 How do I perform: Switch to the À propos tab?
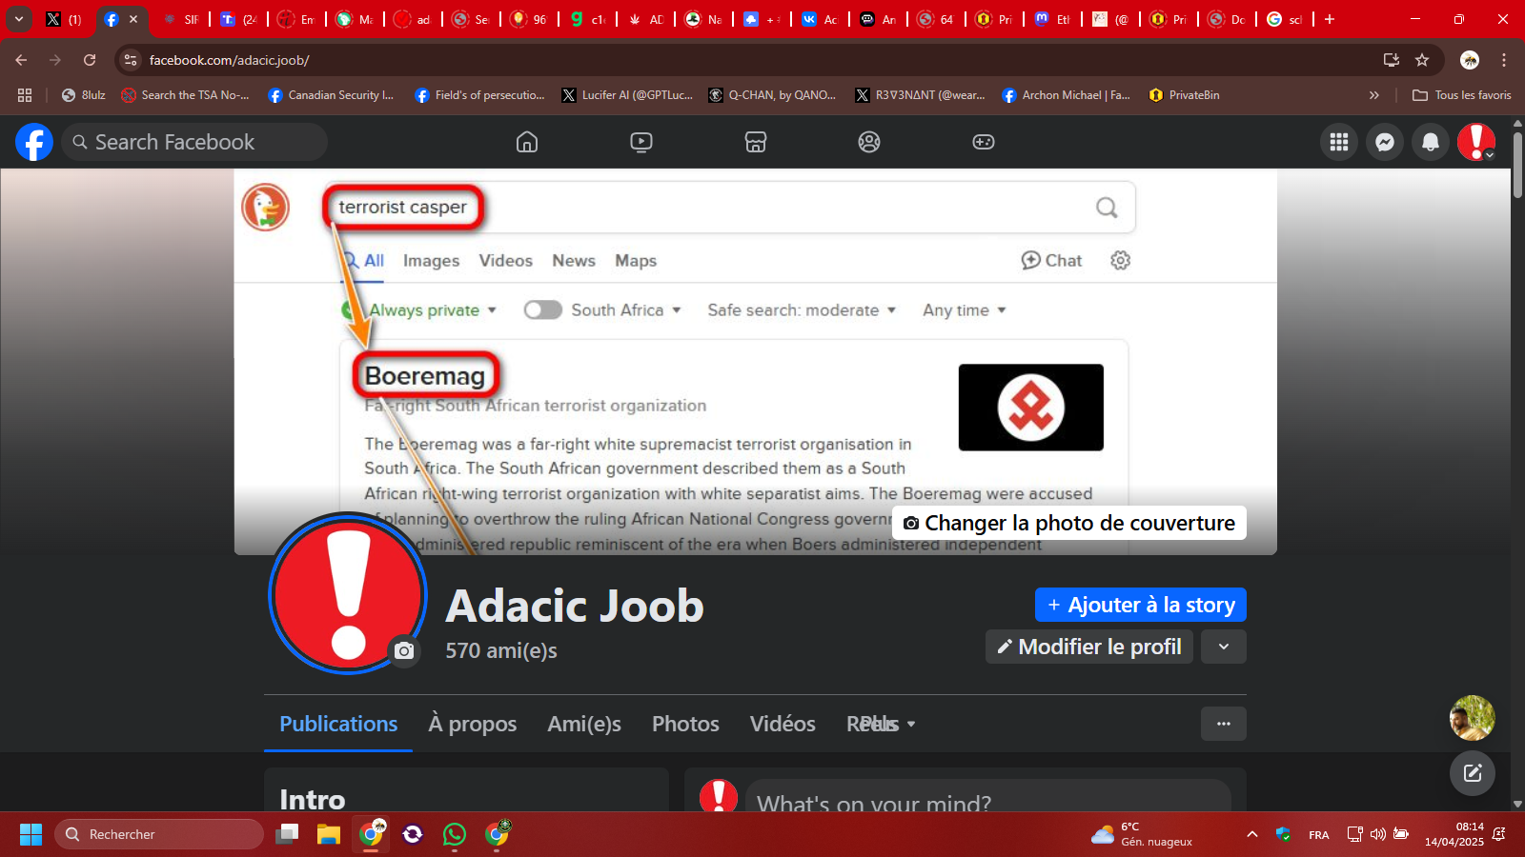[473, 724]
